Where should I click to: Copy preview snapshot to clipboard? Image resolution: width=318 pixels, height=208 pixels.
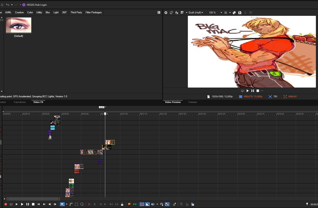tap(234, 12)
